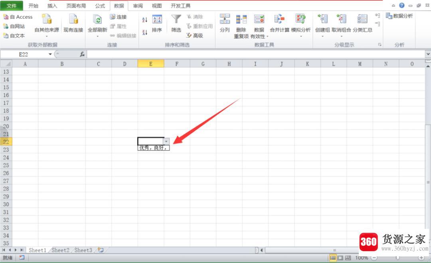Switch to Sheet3 tab
Screen dimensions: 431x263
pyautogui.click(x=83, y=250)
